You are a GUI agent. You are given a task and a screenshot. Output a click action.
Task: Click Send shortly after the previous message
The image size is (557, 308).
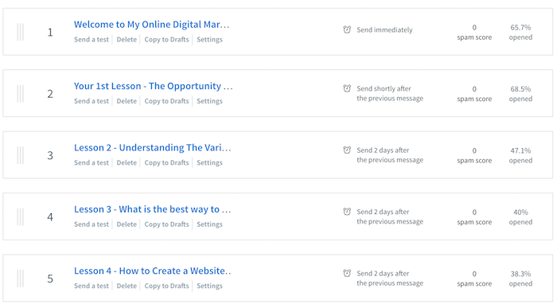tap(390, 93)
